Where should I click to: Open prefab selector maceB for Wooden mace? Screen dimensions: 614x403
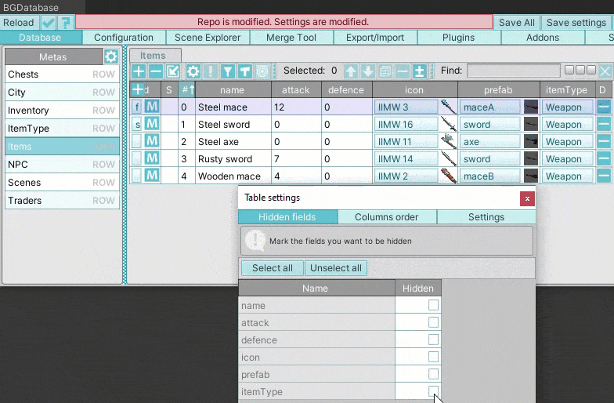490,176
